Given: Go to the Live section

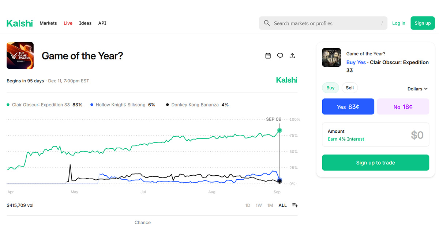Looking at the screenshot, I should (68, 23).
